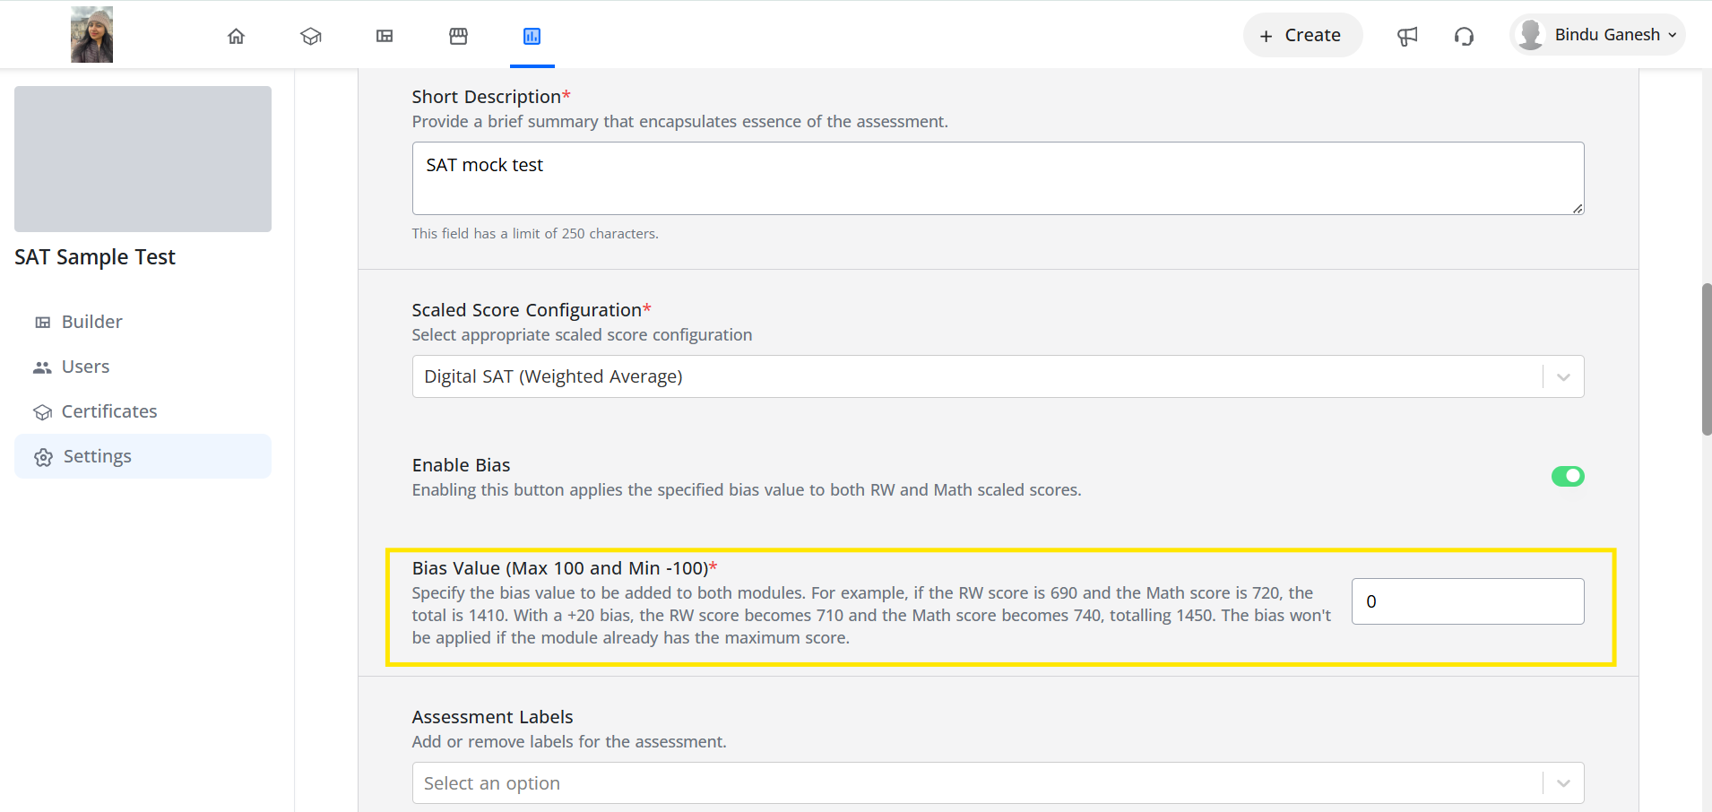Click the megaphone announcements icon
This screenshot has width=1712, height=812.
pos(1407,36)
